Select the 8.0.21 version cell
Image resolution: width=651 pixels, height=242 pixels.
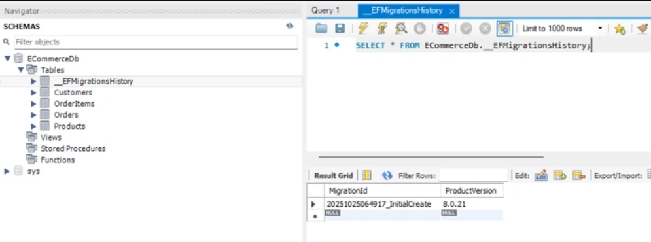click(x=472, y=204)
